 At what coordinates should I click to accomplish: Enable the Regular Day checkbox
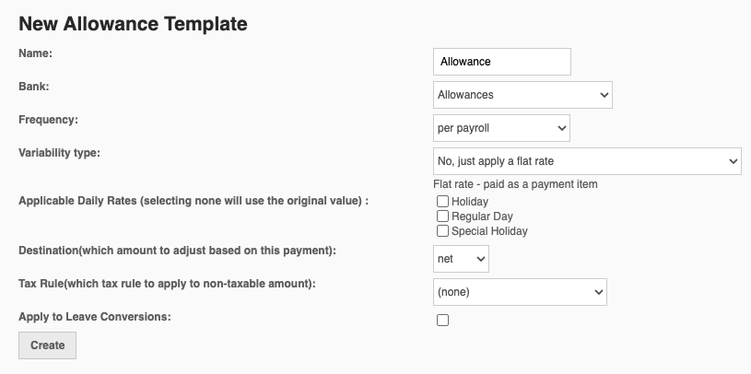click(x=443, y=216)
